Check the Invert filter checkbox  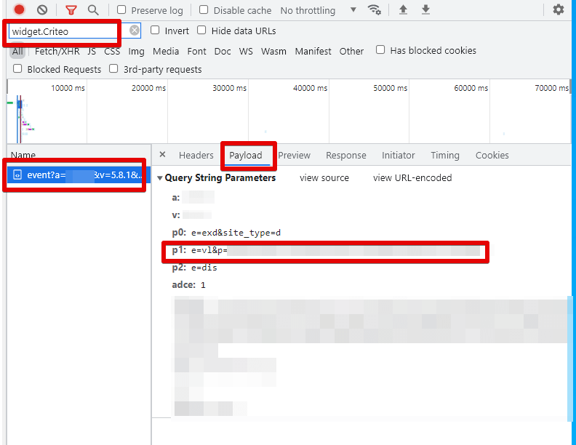155,31
